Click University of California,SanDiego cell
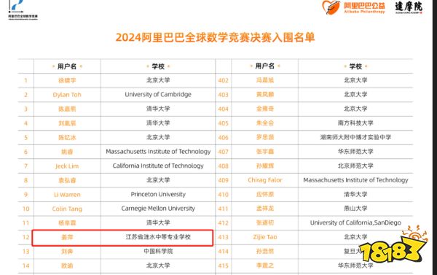This screenshot has width=437, height=275. [x=355, y=222]
